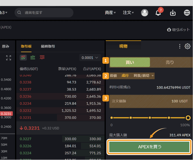Image resolution: width=193 pixels, height=160 pixels.
Task: Click the last price 0.3231 with down arrow
Action: 30,128
